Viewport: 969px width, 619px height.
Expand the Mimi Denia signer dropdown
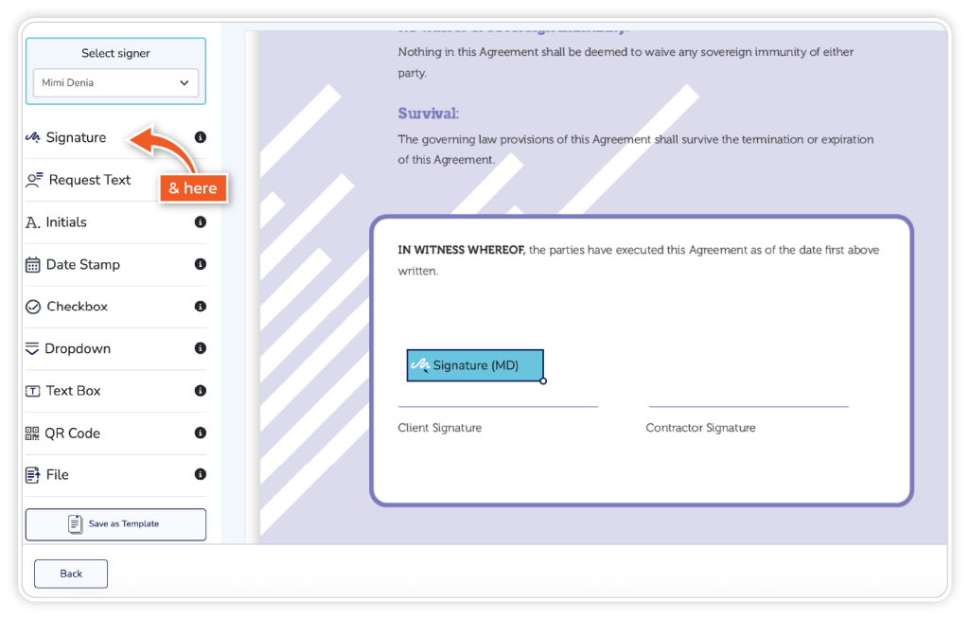point(115,83)
